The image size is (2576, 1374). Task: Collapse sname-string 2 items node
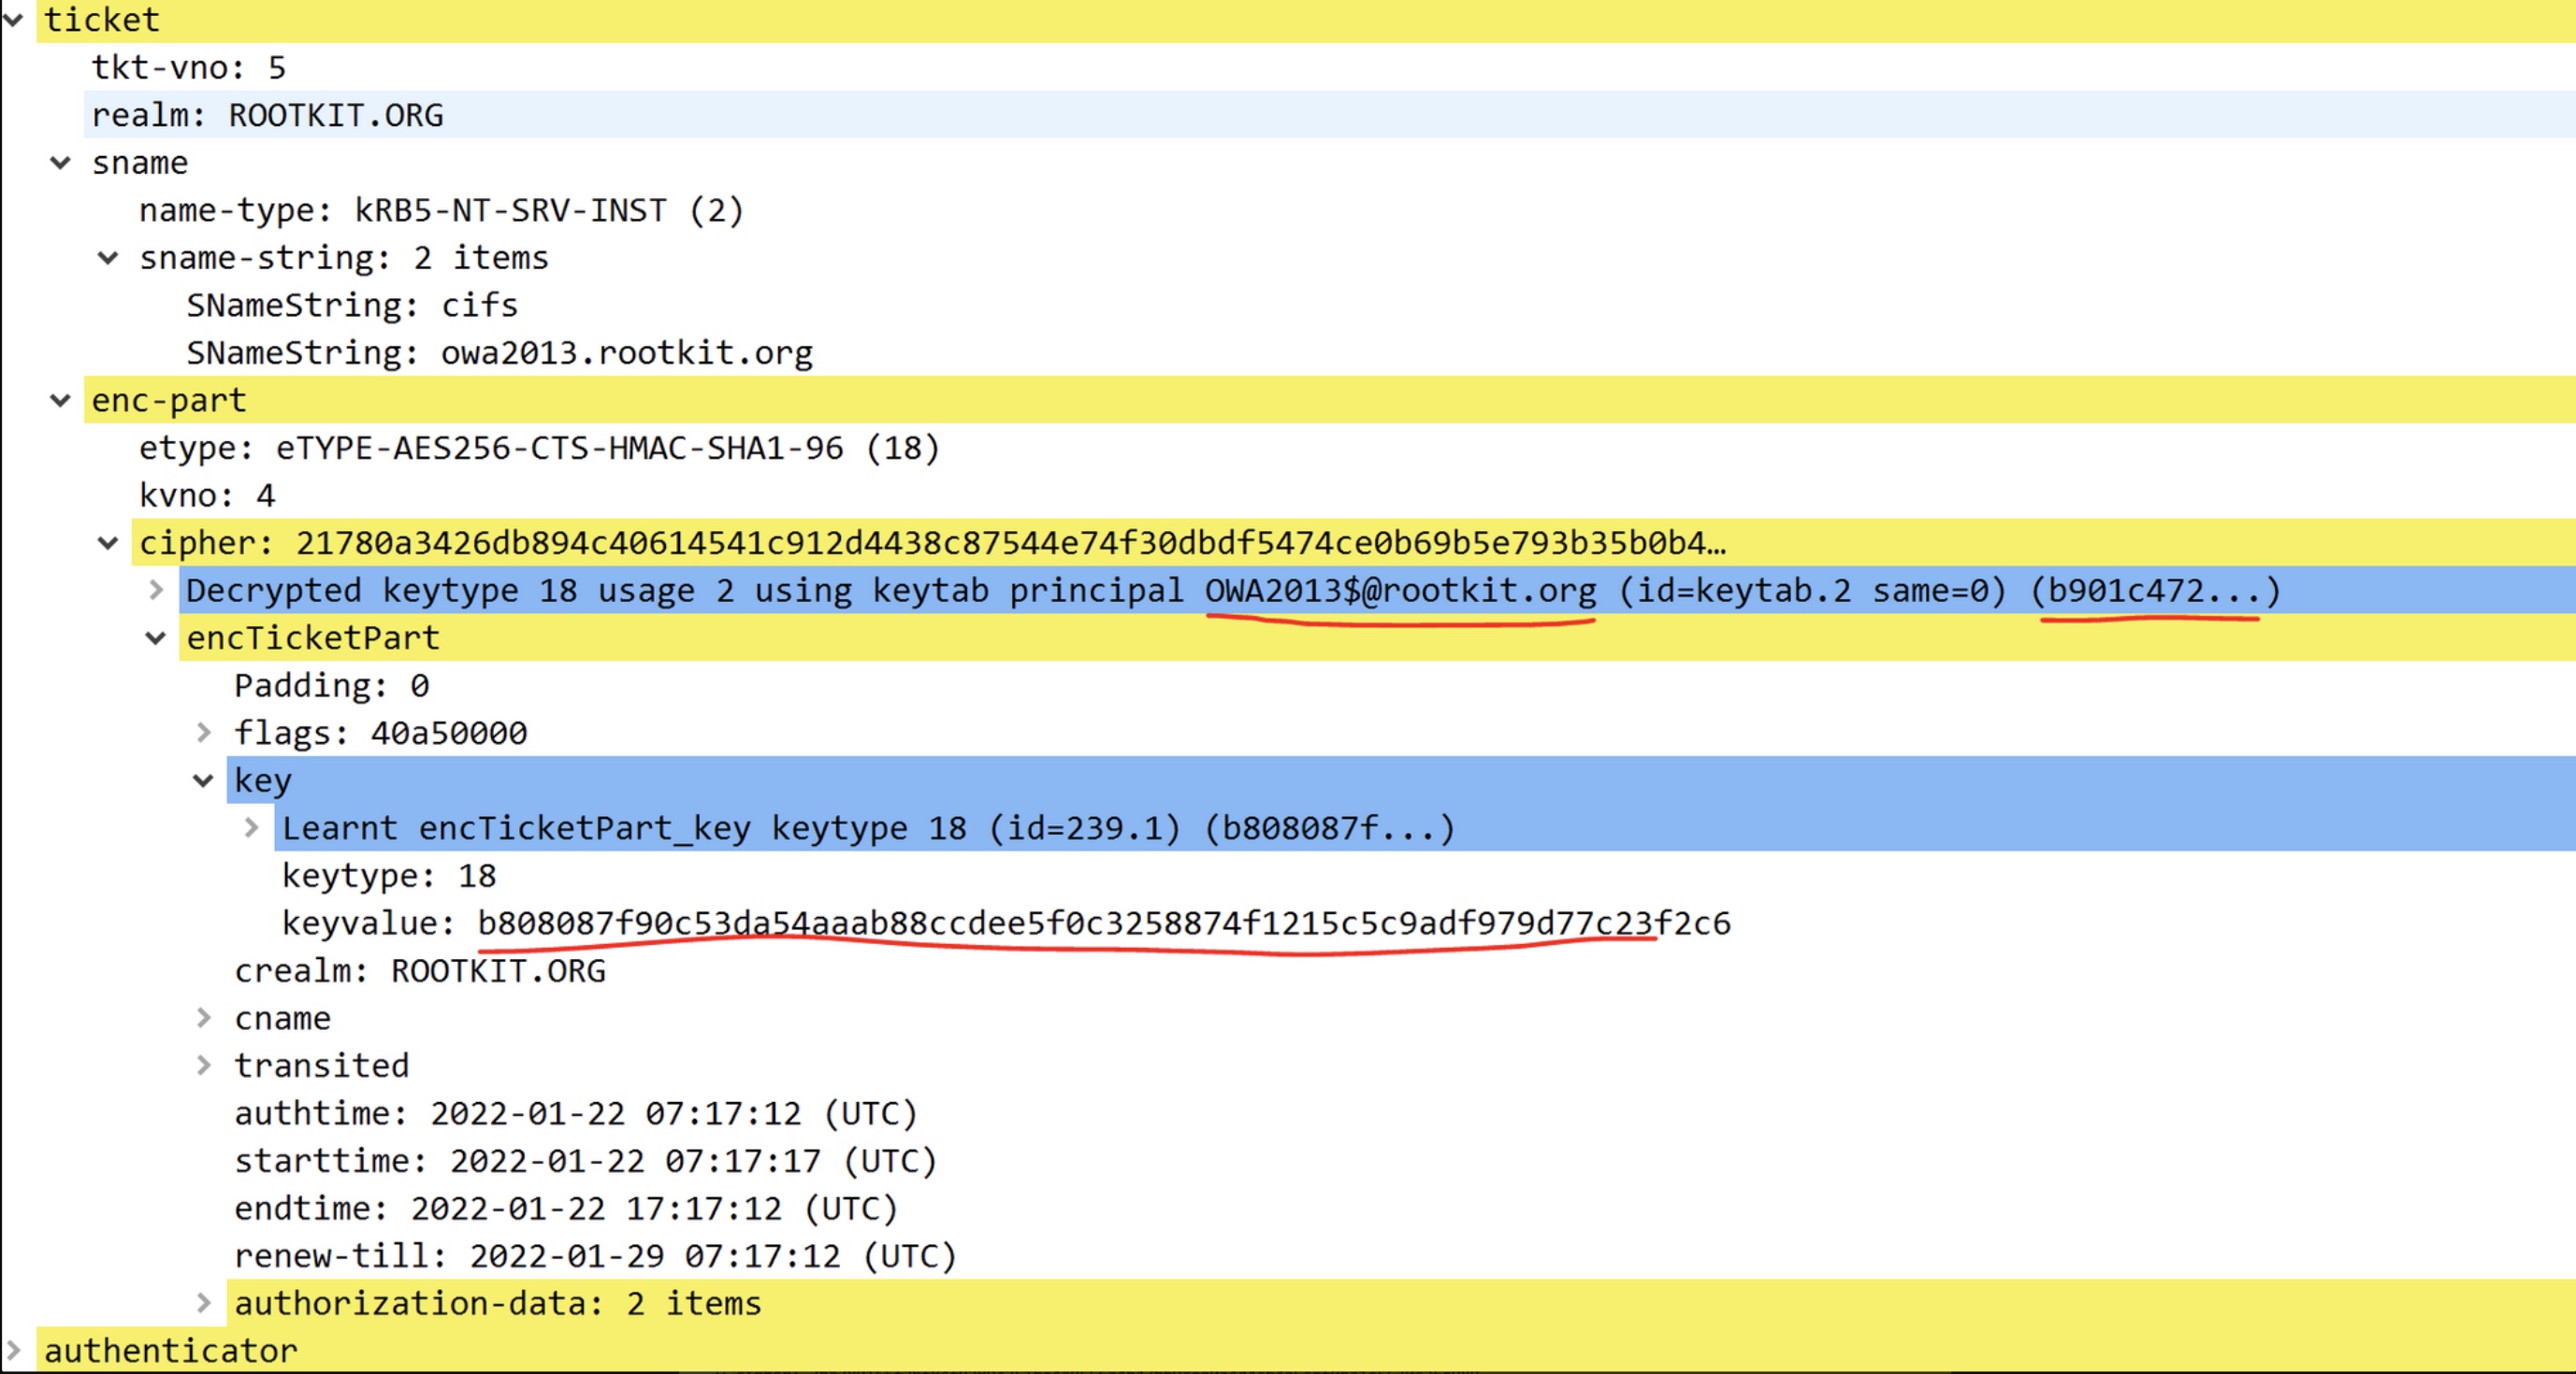pyautogui.click(x=108, y=258)
